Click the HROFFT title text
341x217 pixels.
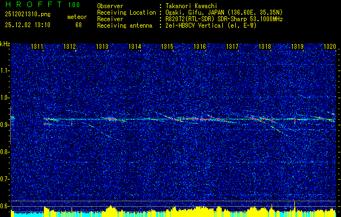click(x=33, y=4)
